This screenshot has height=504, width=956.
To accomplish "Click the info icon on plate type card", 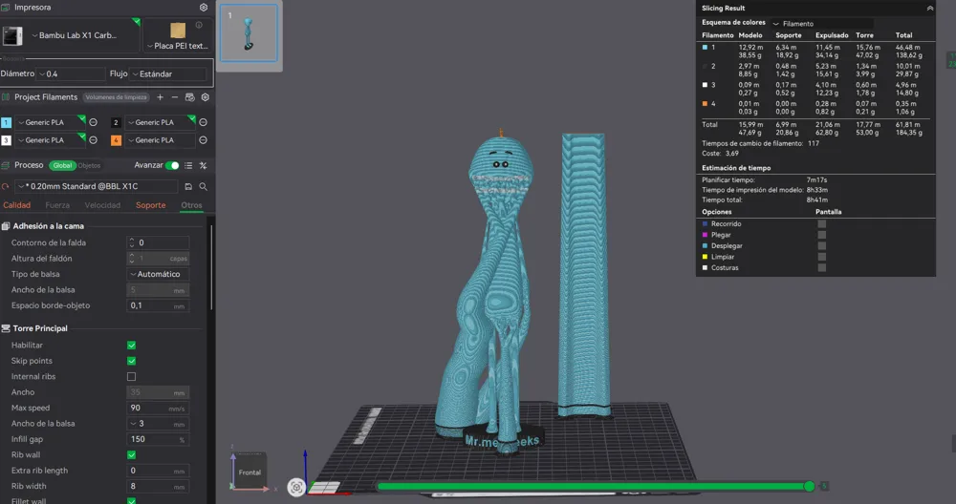I will [199, 25].
